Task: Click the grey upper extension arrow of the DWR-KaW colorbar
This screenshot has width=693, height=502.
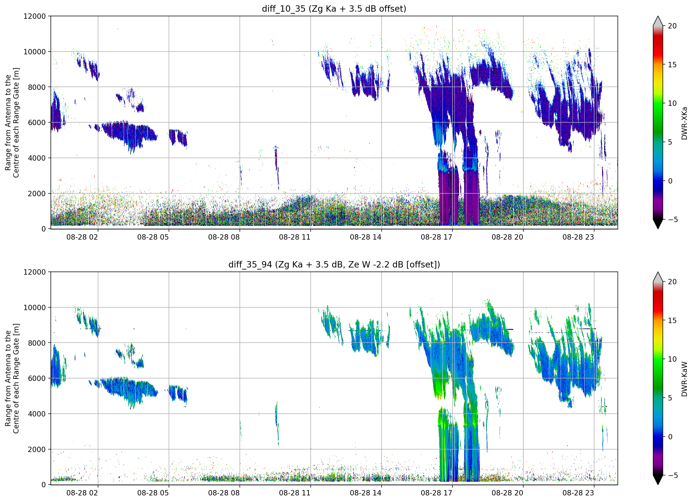Action: point(657,277)
